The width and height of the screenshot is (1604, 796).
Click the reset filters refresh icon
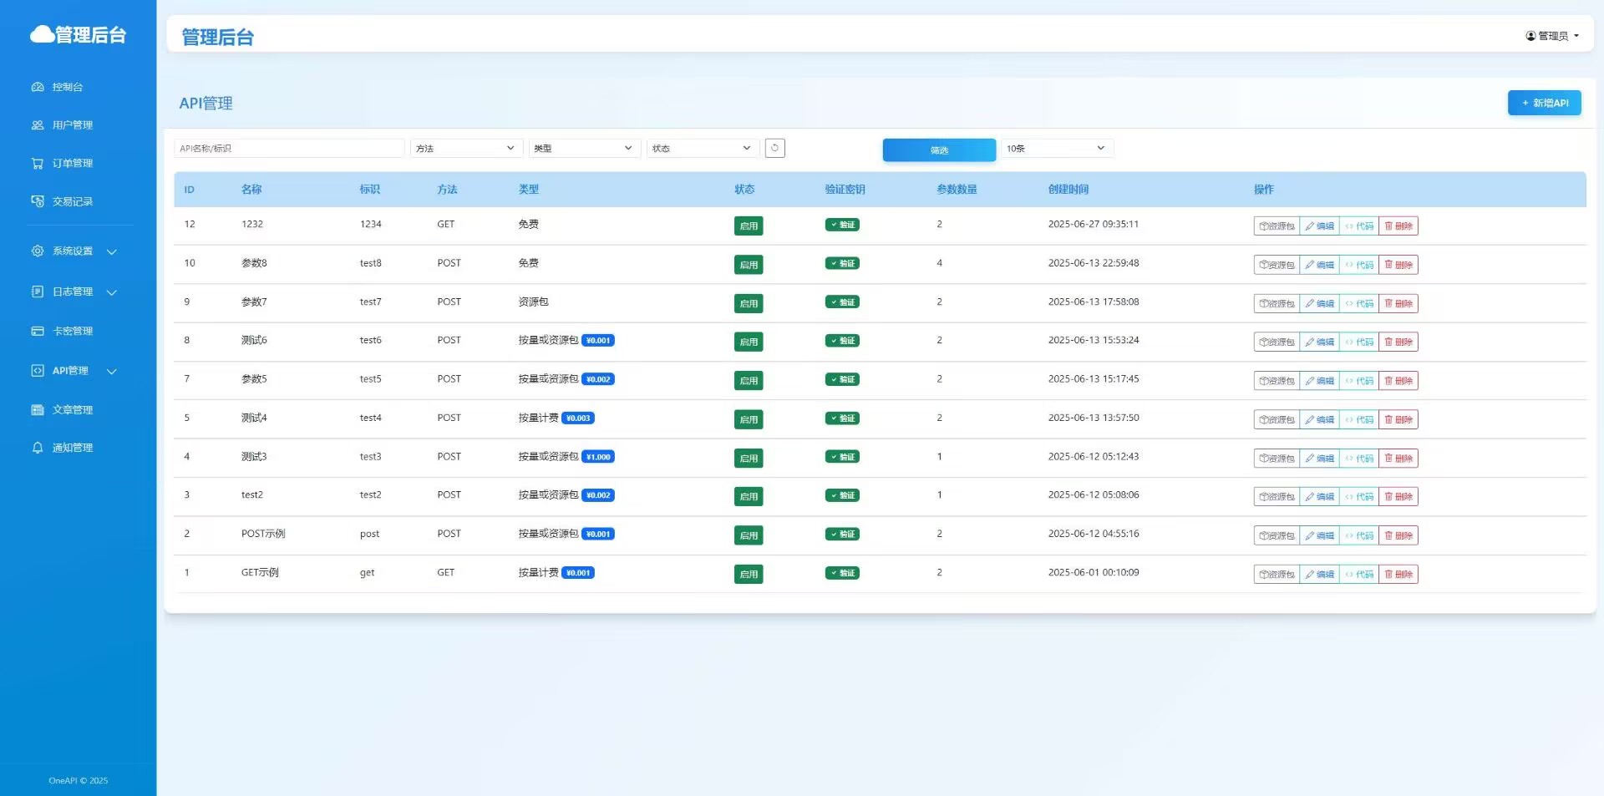point(774,148)
